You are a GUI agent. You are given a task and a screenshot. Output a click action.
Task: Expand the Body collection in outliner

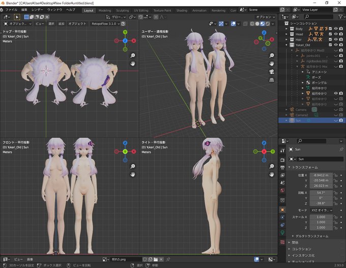pyautogui.click(x=286, y=28)
